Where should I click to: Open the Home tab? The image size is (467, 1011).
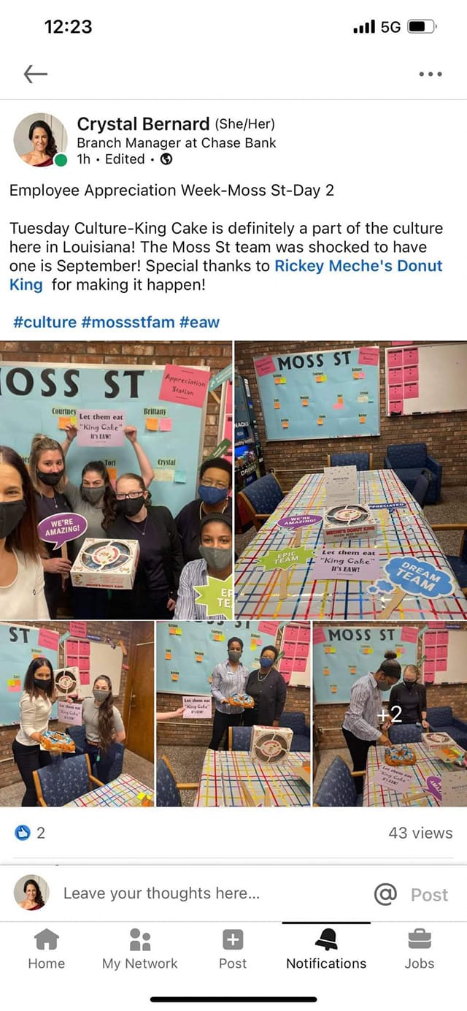coord(46,950)
